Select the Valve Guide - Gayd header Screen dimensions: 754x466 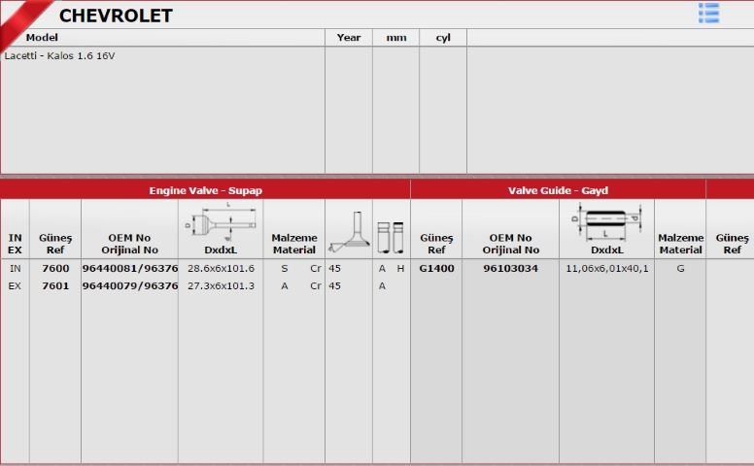pyautogui.click(x=558, y=190)
